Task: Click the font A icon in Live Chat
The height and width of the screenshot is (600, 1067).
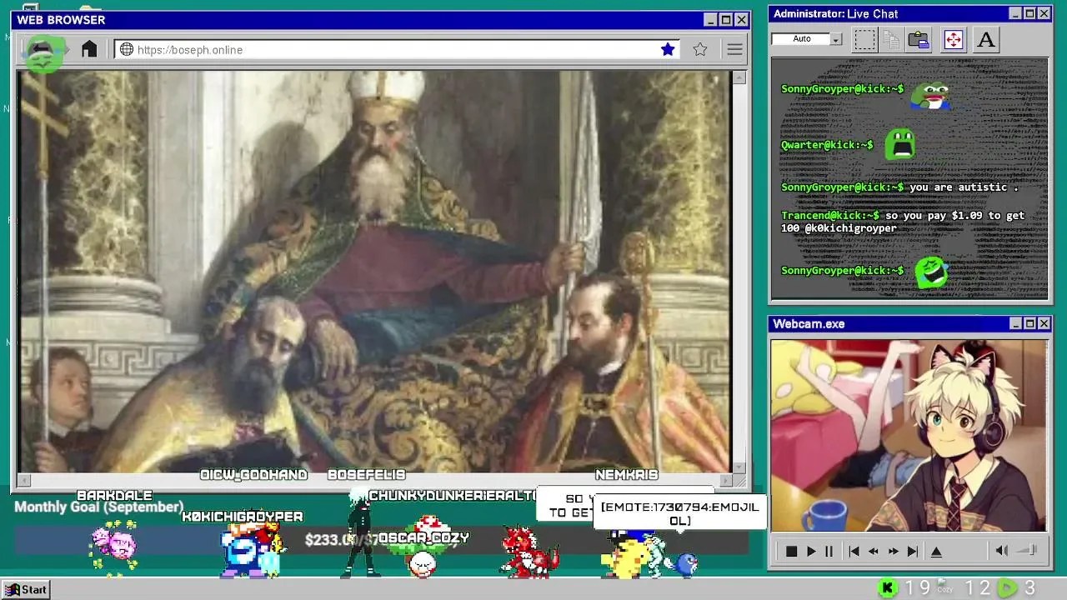Action: tap(986, 39)
